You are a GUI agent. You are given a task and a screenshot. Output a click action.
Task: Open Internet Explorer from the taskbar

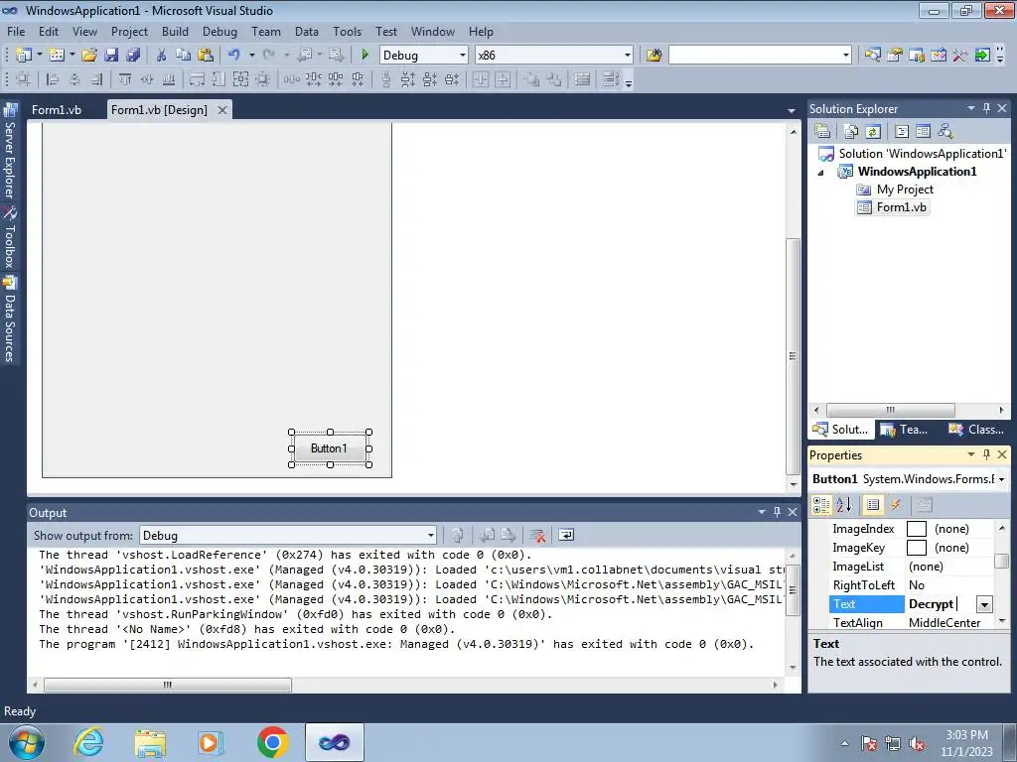click(88, 742)
